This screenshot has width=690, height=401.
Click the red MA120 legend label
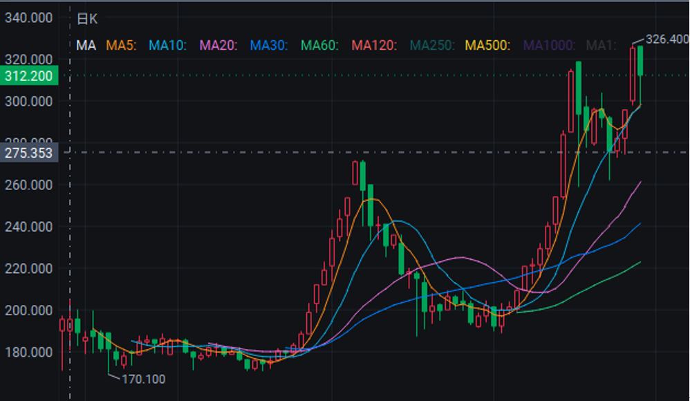tap(374, 46)
